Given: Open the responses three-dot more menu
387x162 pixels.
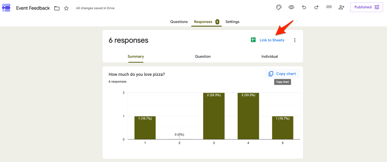Looking at the screenshot, I should click(294, 40).
